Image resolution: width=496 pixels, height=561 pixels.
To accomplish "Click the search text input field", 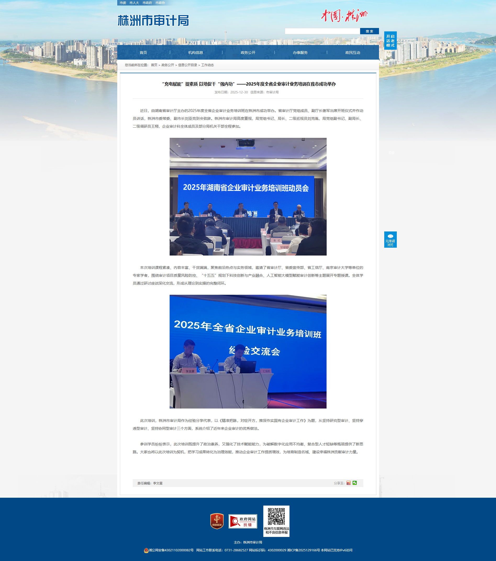I will click(322, 31).
